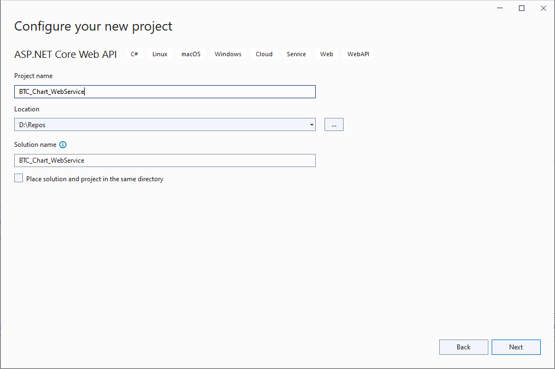This screenshot has width=555, height=369.
Task: Click the Solution name info icon
Action: pos(63,145)
